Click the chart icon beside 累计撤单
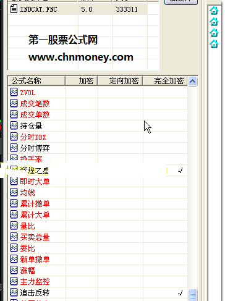Screen dimensions: 225x301 (x=14, y=203)
